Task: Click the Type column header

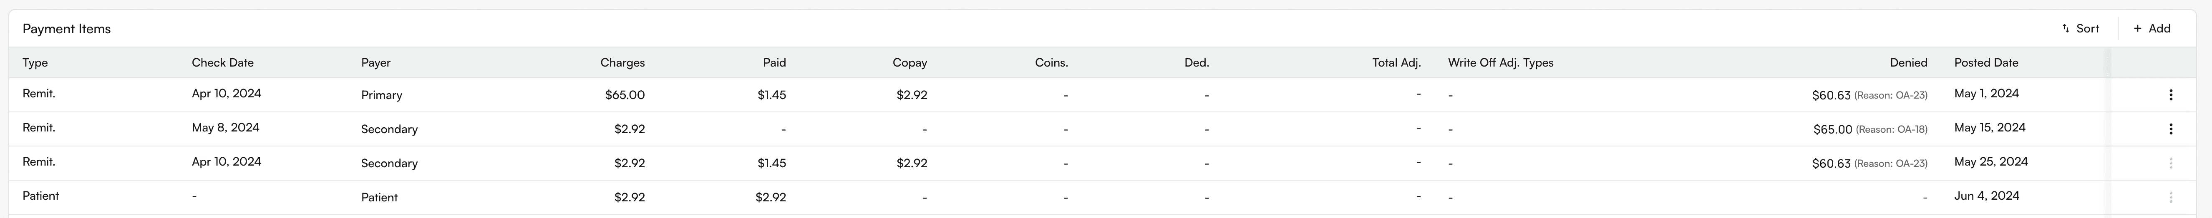Action: coord(35,62)
